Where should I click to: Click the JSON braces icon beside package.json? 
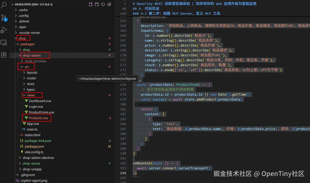point(22,146)
